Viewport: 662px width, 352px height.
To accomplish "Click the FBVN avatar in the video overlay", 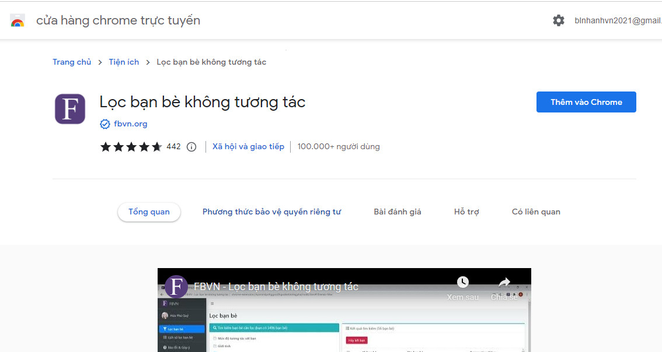I will click(176, 286).
